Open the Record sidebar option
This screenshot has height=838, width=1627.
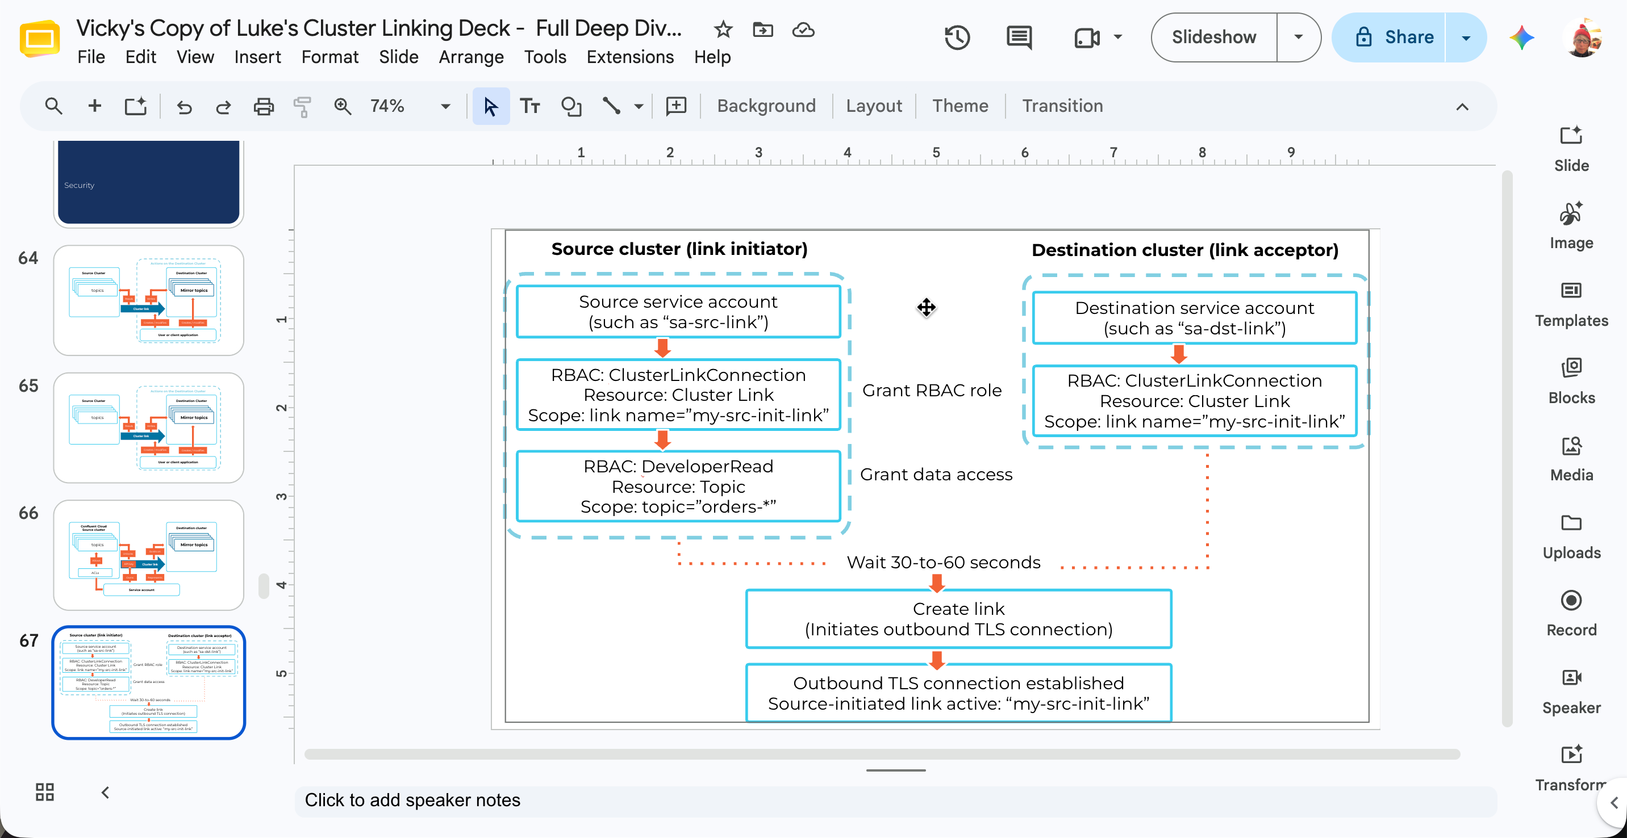click(1571, 614)
